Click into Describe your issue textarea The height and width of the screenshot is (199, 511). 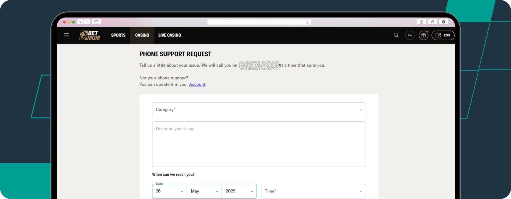[x=259, y=144]
